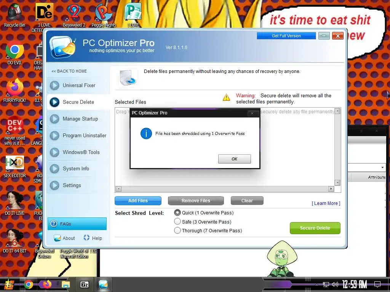The height and width of the screenshot is (292, 390).
Task: Select Thorough (7 Overwrite Pass) option
Action: (177, 230)
